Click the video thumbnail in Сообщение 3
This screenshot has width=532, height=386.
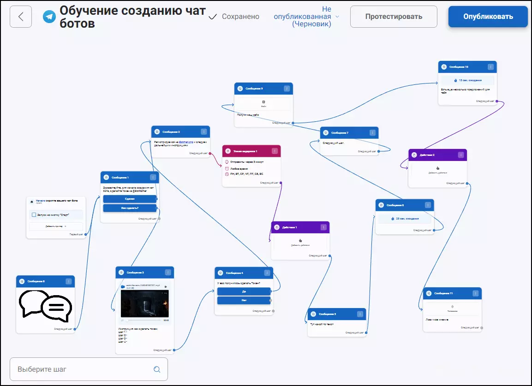144,303
